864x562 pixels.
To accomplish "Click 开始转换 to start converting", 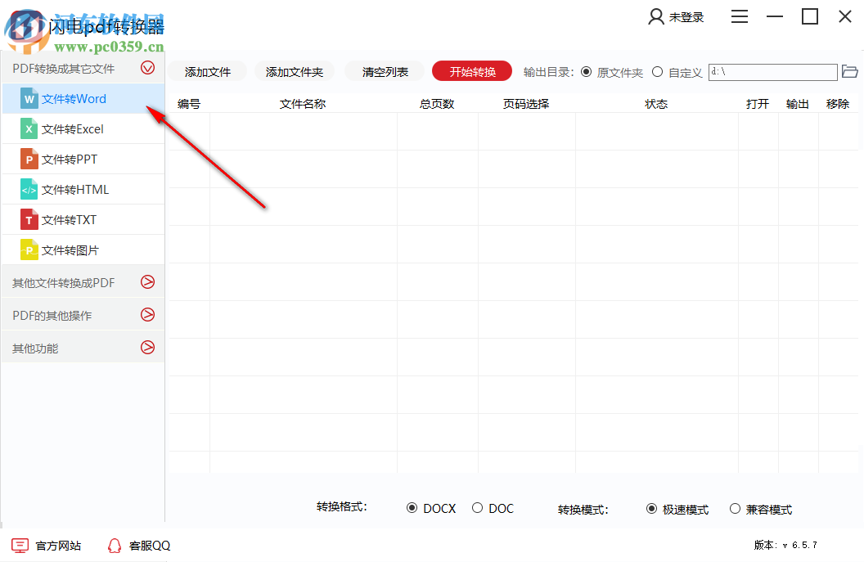I will pyautogui.click(x=471, y=71).
